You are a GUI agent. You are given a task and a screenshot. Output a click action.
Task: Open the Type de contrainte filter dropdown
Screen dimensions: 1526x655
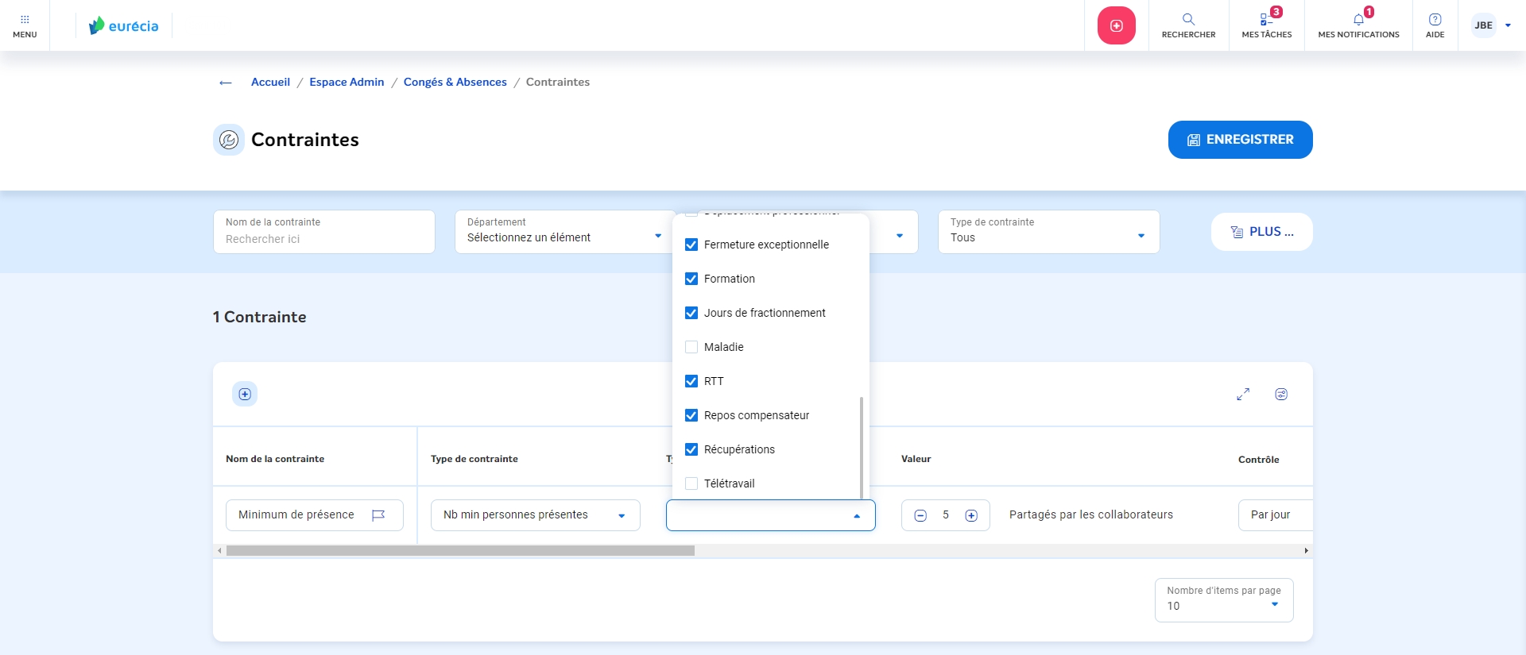coord(1048,232)
